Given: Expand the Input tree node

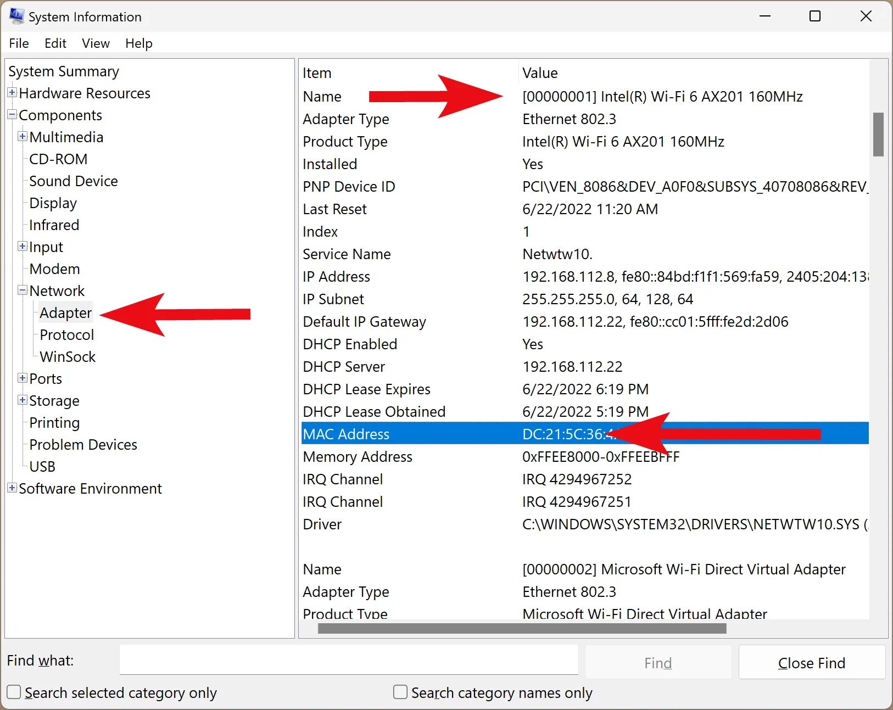Looking at the screenshot, I should tap(23, 246).
